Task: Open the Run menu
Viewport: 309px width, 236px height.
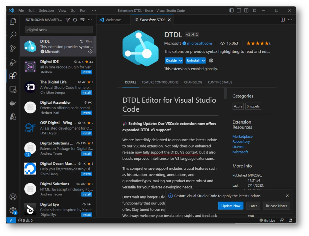Action: 83,11
